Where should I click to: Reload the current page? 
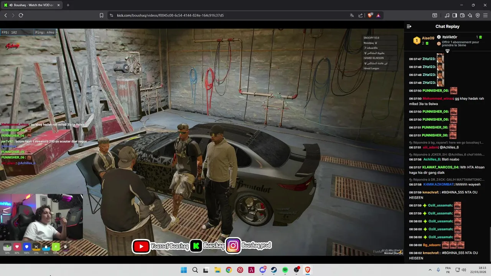[x=21, y=15]
